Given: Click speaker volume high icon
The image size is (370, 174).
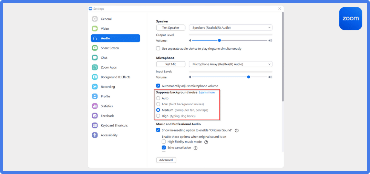Looking at the screenshot, I should point(270,40).
